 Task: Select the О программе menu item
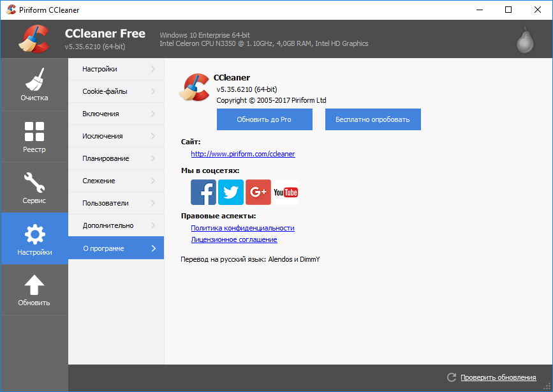[116, 248]
